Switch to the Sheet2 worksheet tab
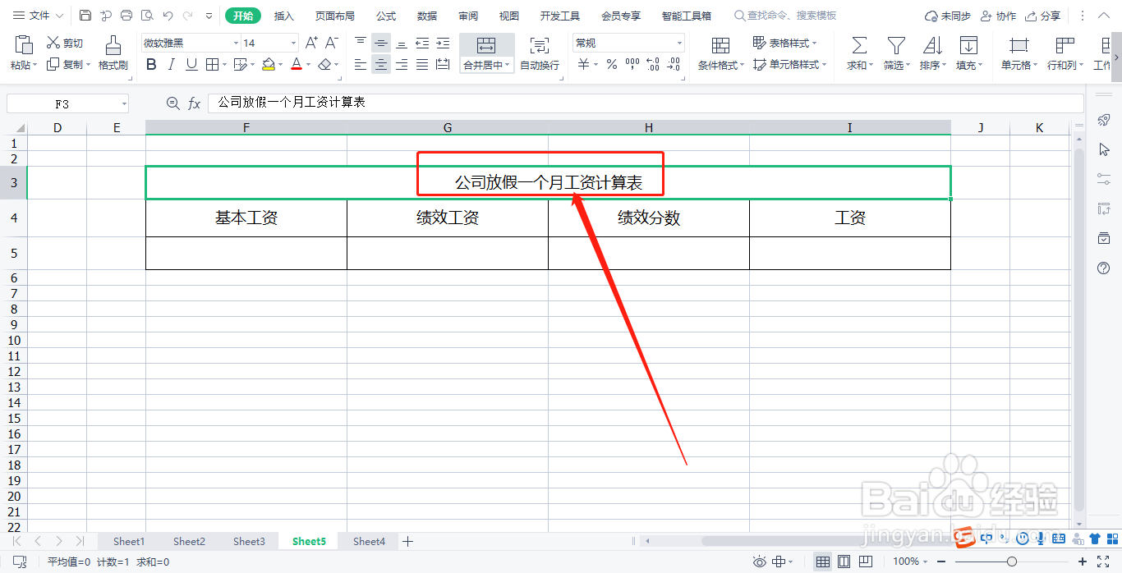Viewport: 1122px width, 573px height. 188,541
